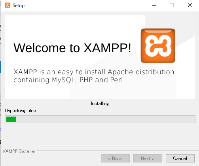Click the greyed-out maximize button
Image resolution: width=199 pixels, height=166 pixels.
pyautogui.click(x=172, y=5)
